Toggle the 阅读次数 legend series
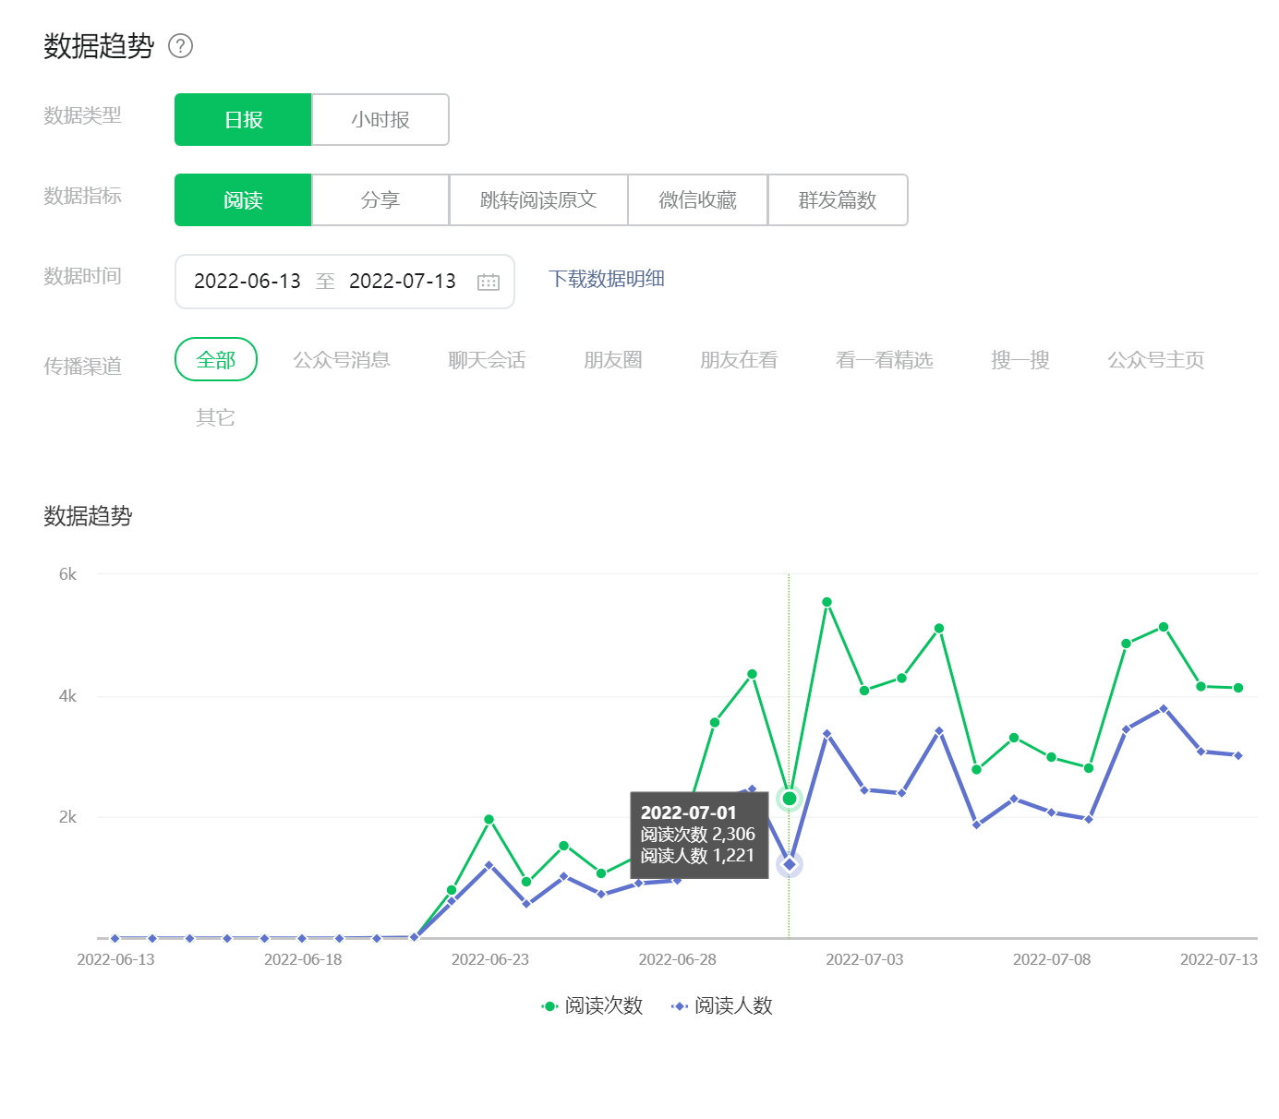This screenshot has height=1119, width=1279. 592,1005
